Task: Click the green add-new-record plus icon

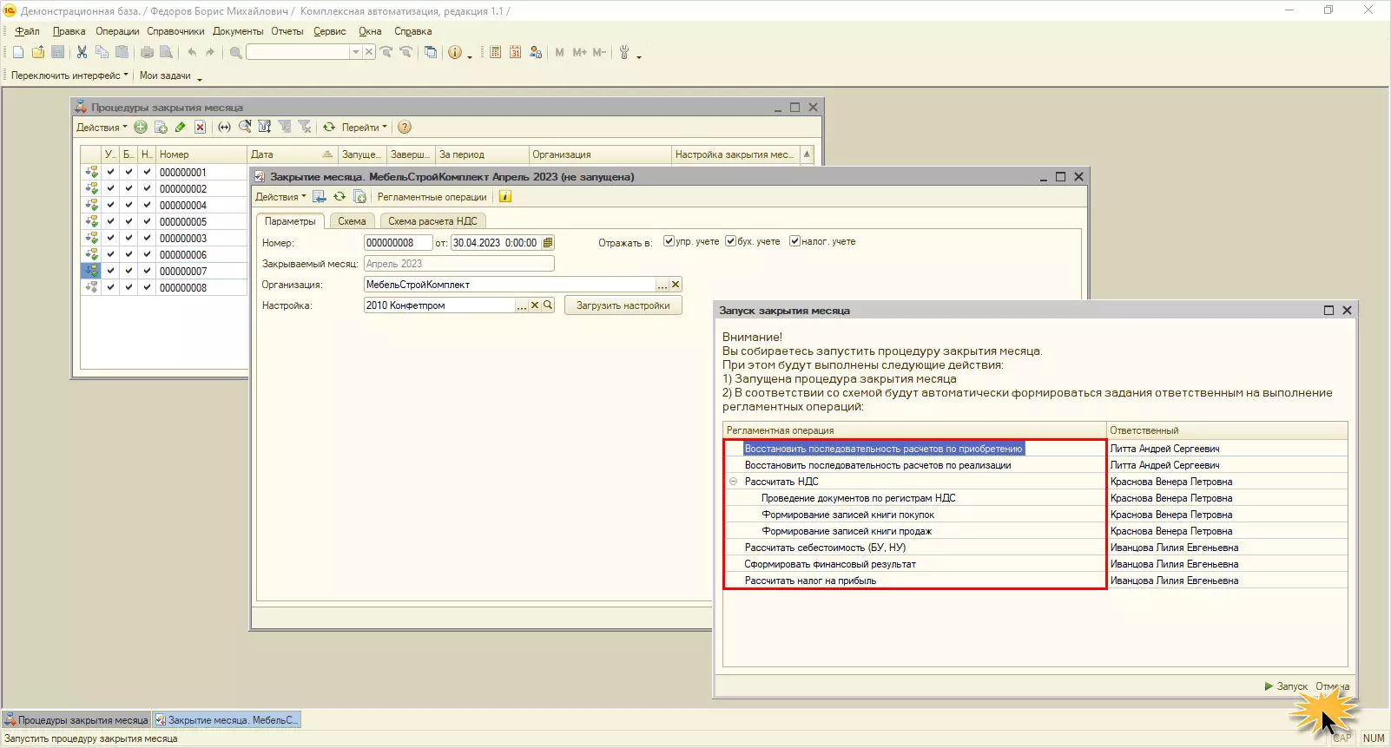Action: pos(141,128)
